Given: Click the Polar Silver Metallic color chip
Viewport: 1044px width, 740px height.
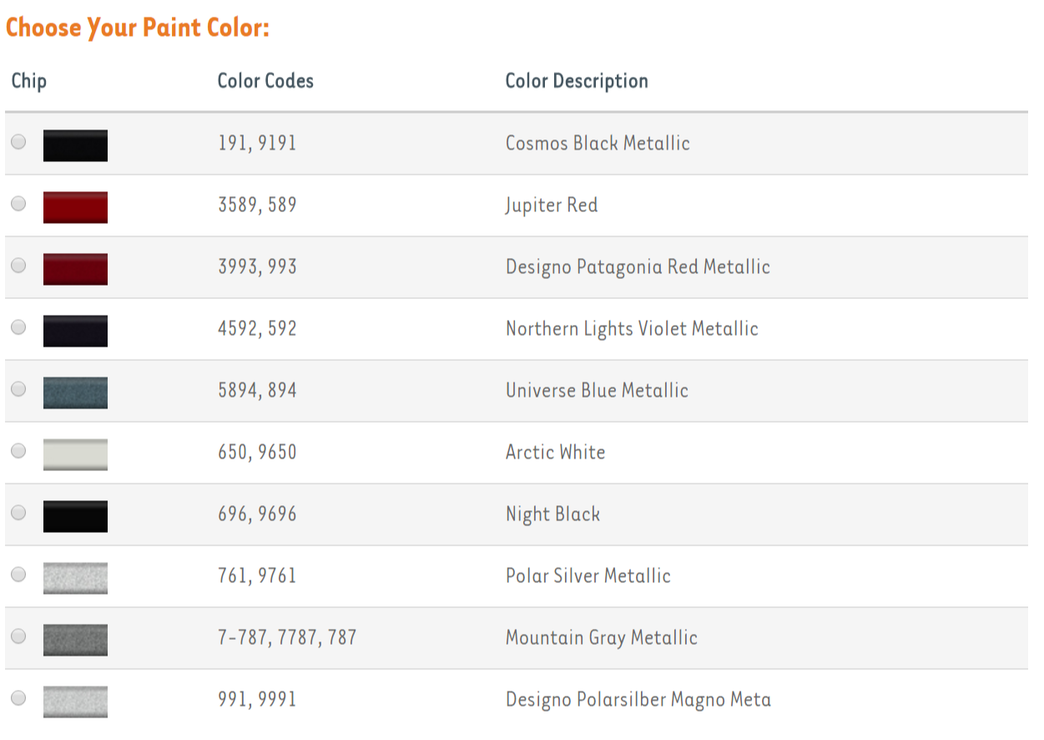Looking at the screenshot, I should 75,578.
